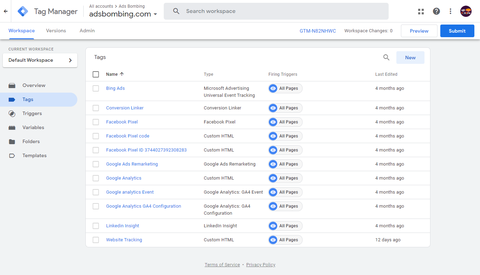Open the tags list search
480x275 pixels.
click(386, 57)
